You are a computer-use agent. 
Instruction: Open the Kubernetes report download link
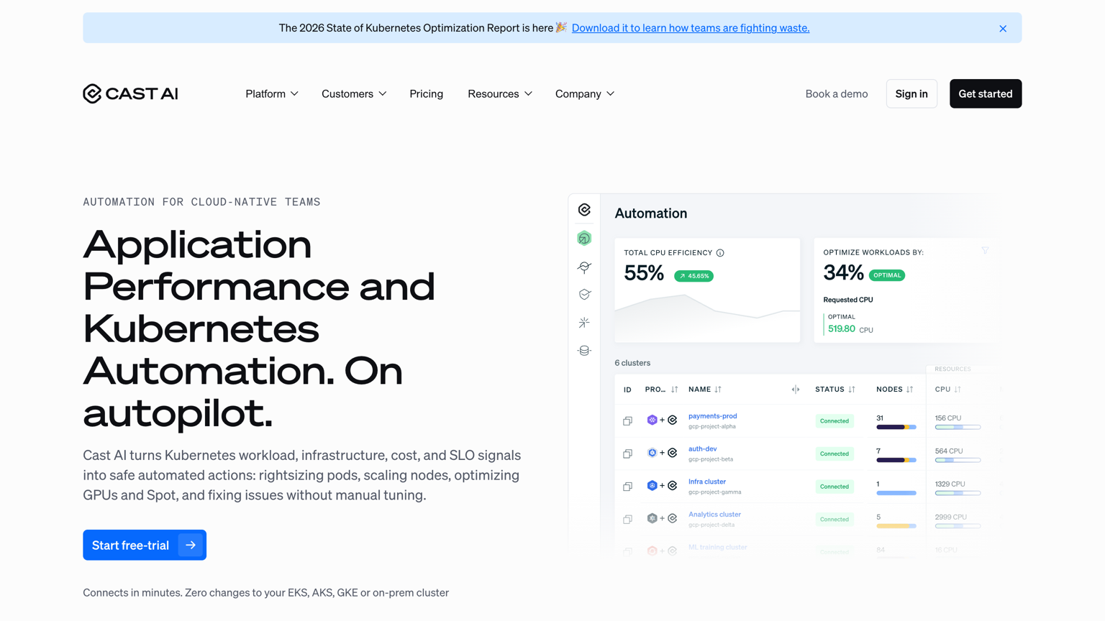[691, 28]
